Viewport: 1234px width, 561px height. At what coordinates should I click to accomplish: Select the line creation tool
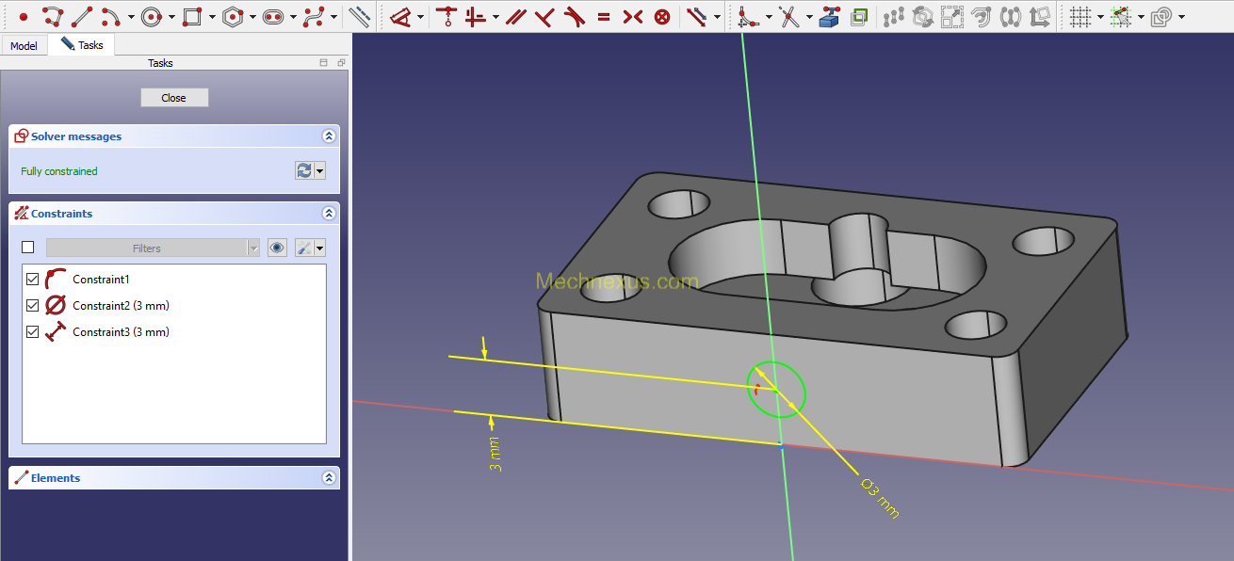82,16
